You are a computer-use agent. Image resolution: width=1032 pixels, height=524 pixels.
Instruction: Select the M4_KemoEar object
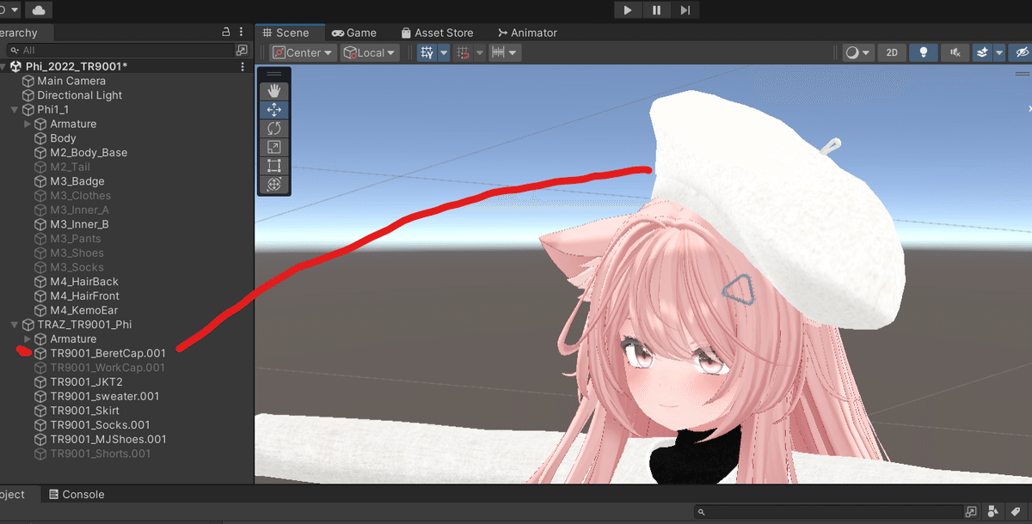pyautogui.click(x=84, y=310)
